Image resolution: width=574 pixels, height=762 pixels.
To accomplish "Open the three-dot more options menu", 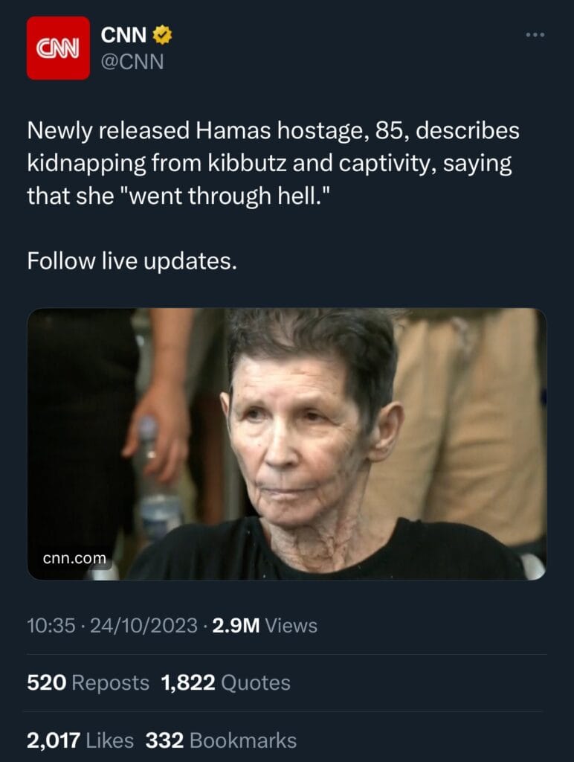I will click(x=535, y=35).
